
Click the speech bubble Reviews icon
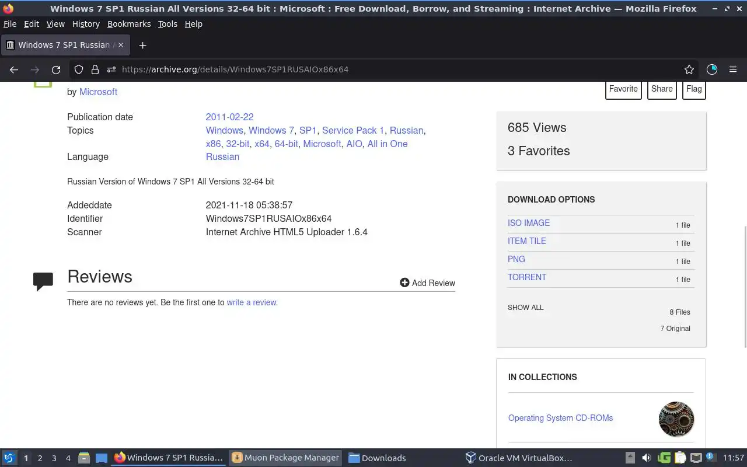pyautogui.click(x=43, y=281)
